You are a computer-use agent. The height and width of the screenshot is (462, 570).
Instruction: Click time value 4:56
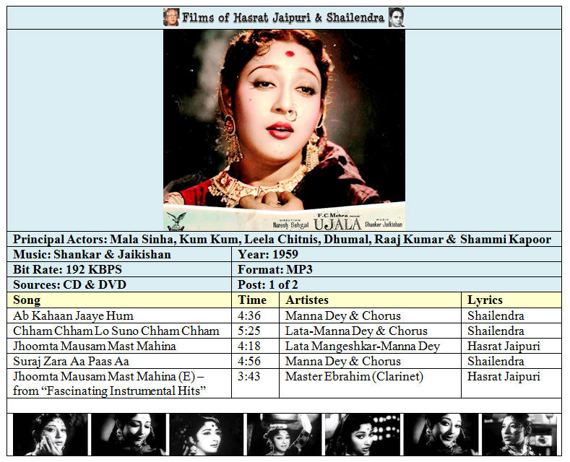pyautogui.click(x=249, y=362)
